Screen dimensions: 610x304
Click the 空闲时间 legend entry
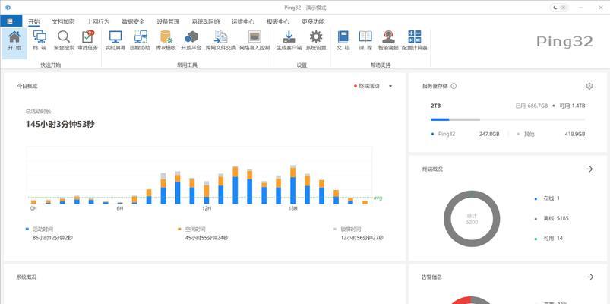(195, 230)
